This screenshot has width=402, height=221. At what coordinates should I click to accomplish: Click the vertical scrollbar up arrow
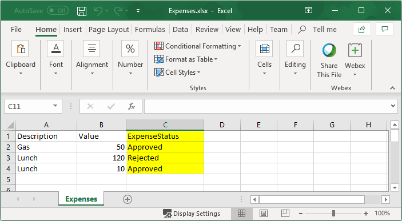pyautogui.click(x=395, y=124)
